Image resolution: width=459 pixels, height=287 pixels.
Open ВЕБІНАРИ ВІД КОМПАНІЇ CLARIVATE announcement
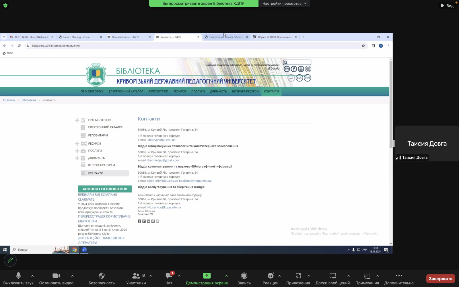click(98, 197)
